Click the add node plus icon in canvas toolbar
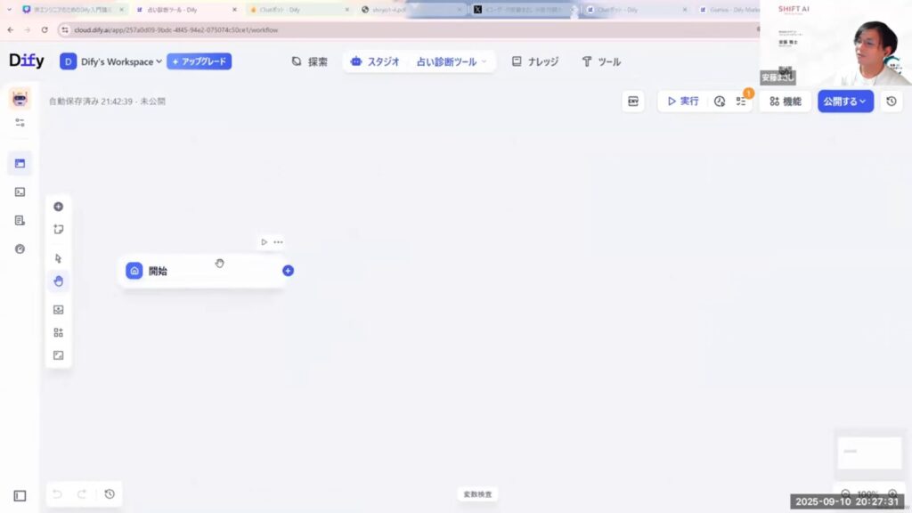The width and height of the screenshot is (912, 513). coord(59,207)
